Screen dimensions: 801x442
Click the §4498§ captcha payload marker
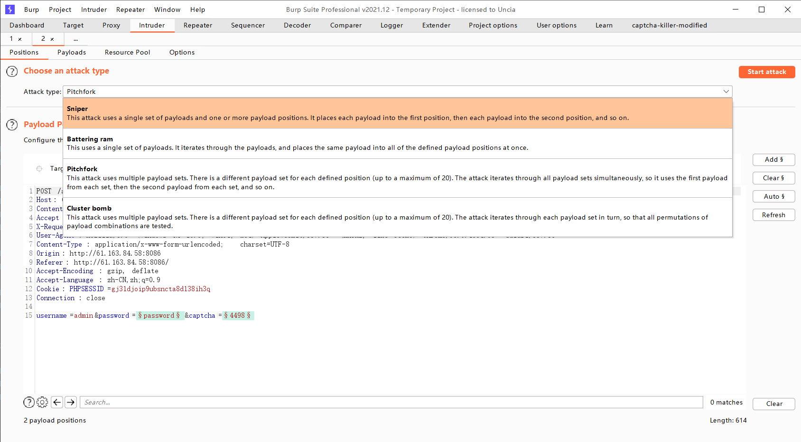pyautogui.click(x=238, y=315)
